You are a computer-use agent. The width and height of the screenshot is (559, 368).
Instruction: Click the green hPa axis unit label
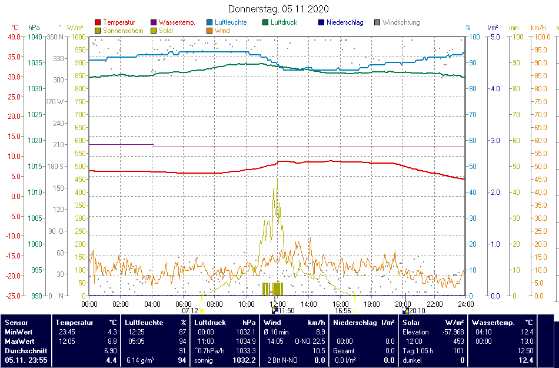pyautogui.click(x=34, y=28)
